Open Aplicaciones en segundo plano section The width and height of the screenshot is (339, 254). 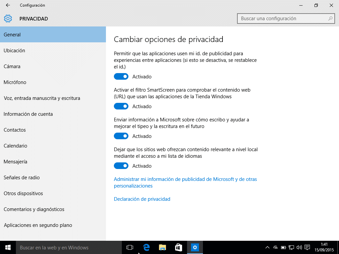point(53,225)
